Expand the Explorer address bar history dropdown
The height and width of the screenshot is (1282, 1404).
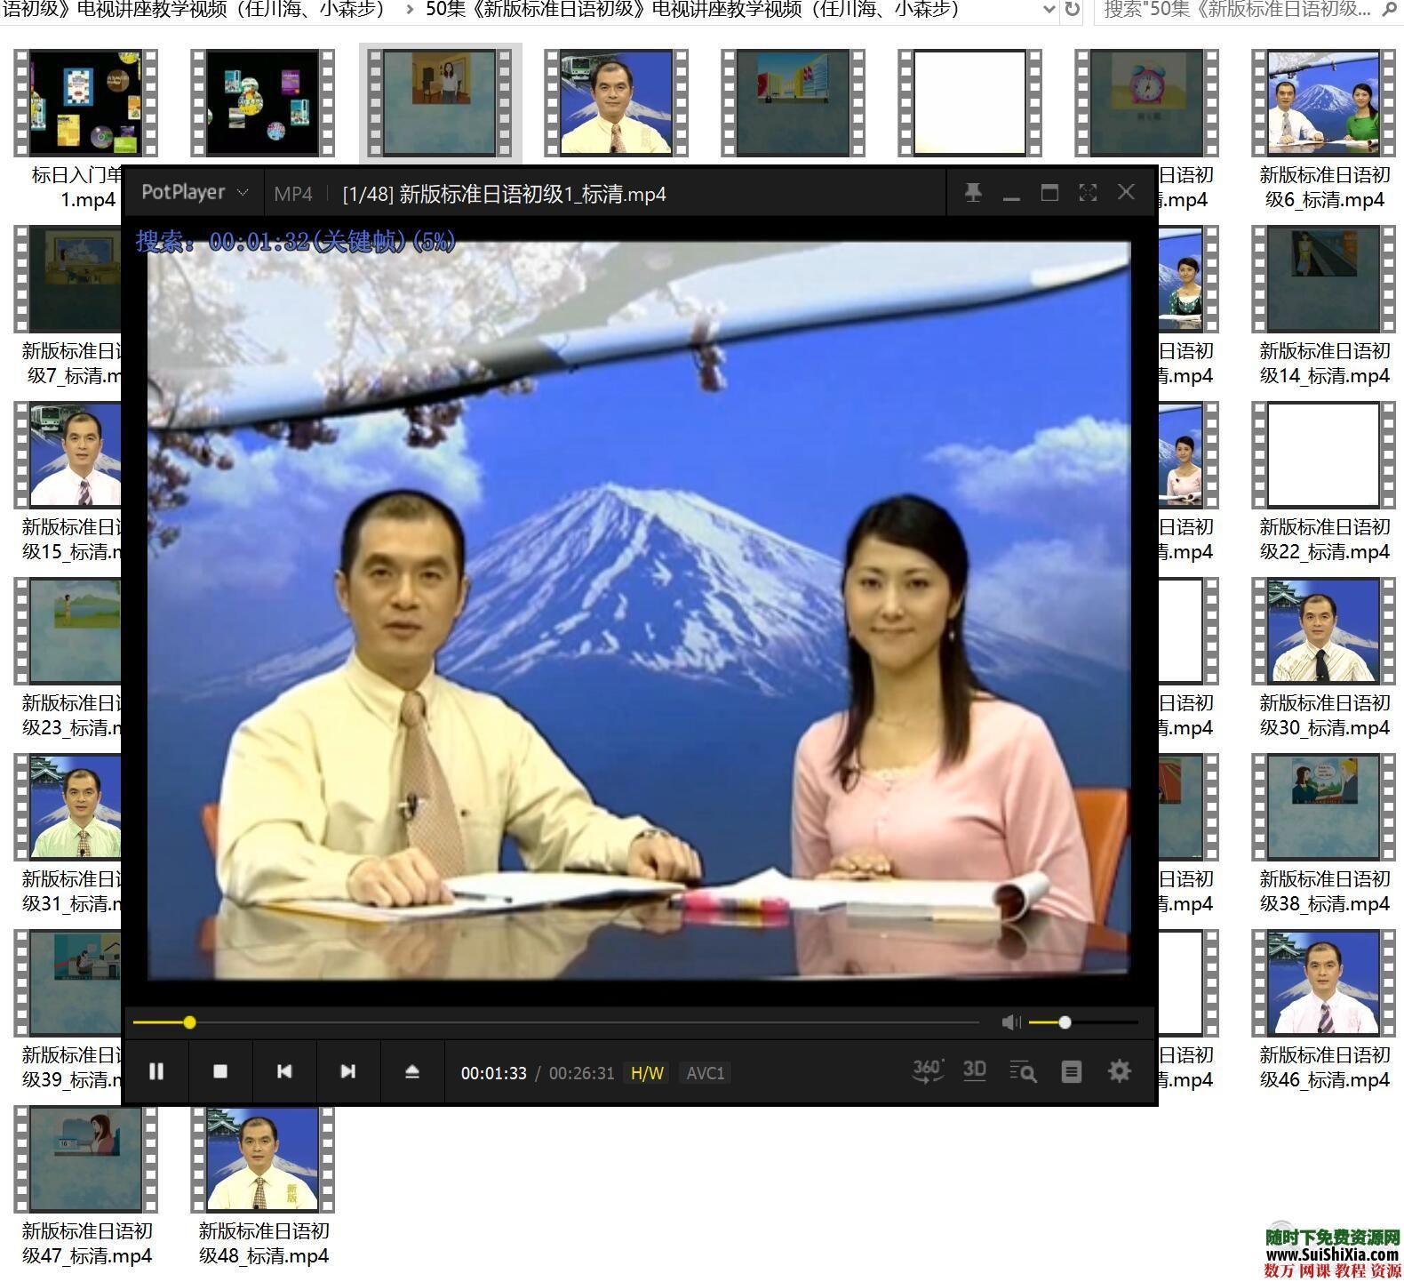[x=1049, y=10]
